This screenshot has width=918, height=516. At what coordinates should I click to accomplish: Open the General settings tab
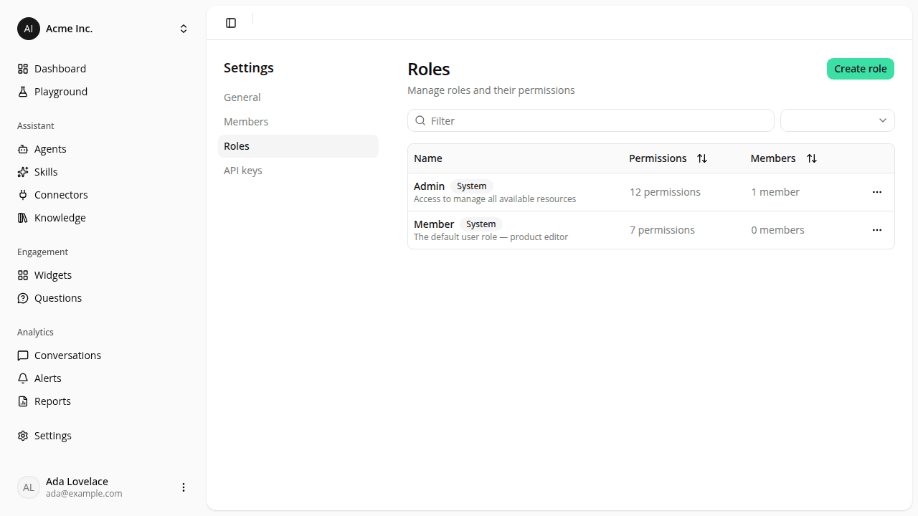click(298, 97)
